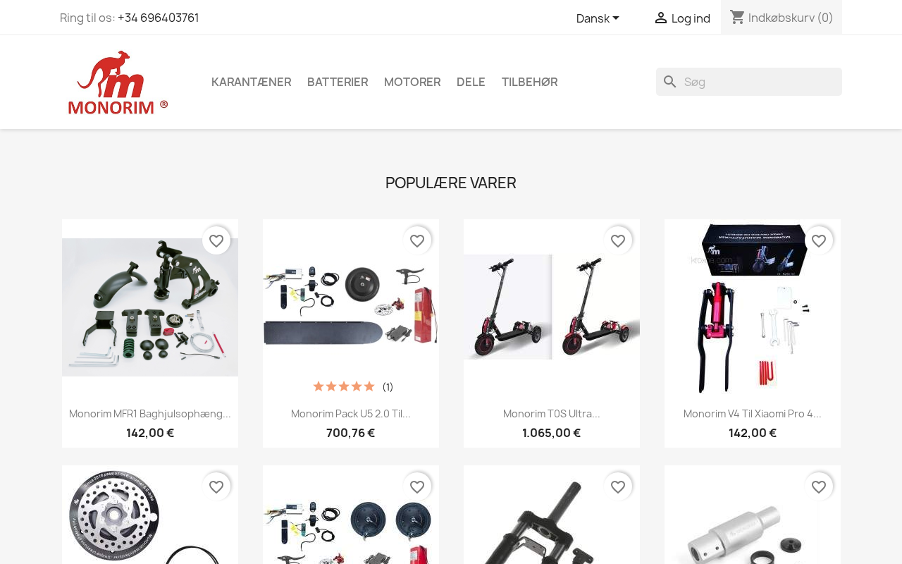This screenshot has height=564, width=902.
Task: Click the user account icon
Action: click(660, 18)
